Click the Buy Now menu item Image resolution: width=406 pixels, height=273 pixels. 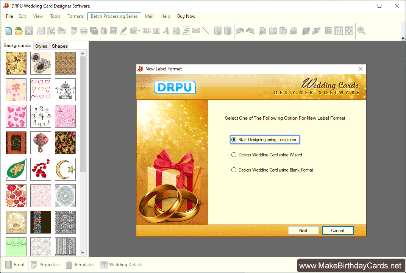tap(186, 16)
